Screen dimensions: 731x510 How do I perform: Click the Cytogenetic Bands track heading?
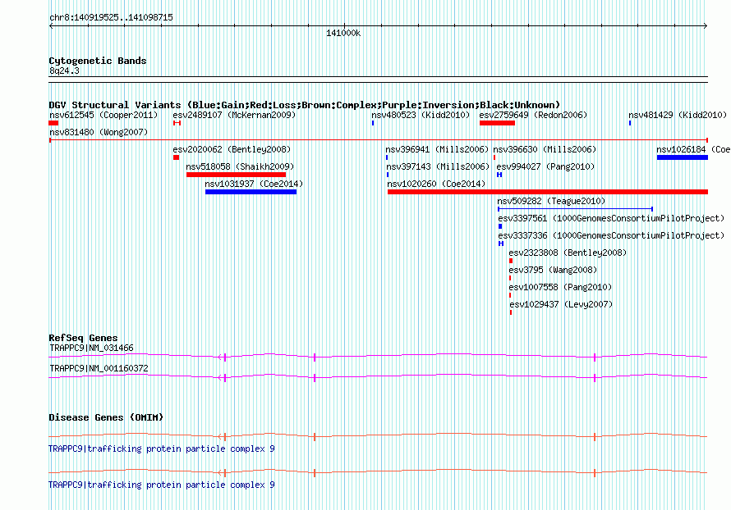coord(98,61)
